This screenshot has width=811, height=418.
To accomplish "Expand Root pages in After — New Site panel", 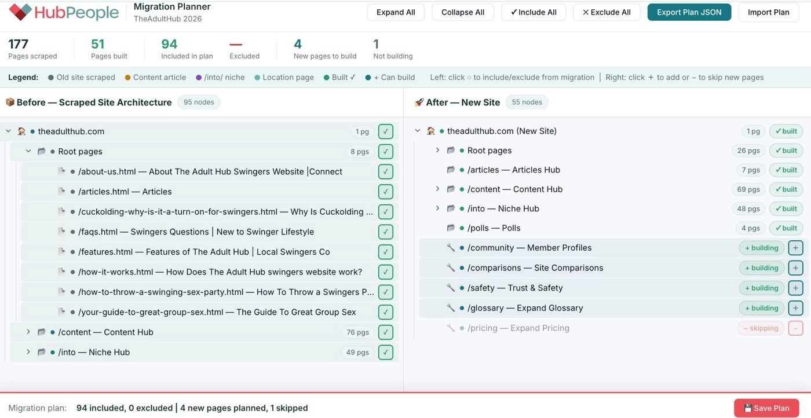I will click(x=437, y=151).
